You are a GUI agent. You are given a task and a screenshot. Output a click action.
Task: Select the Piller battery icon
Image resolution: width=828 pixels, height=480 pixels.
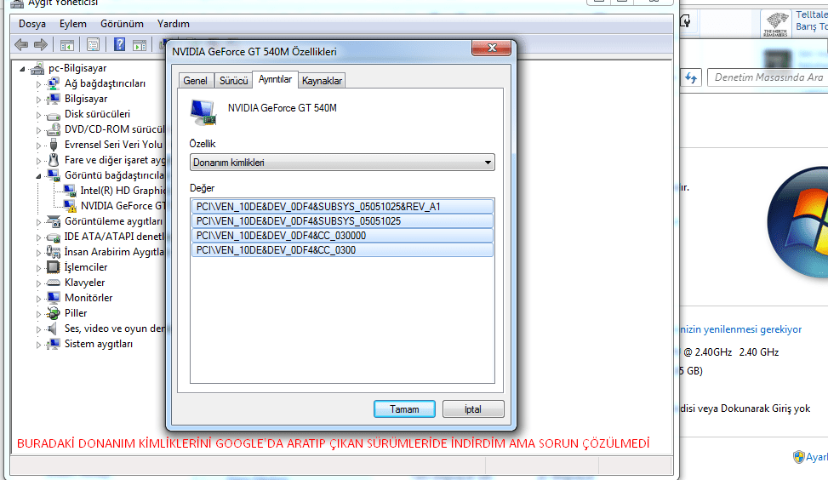[x=53, y=313]
